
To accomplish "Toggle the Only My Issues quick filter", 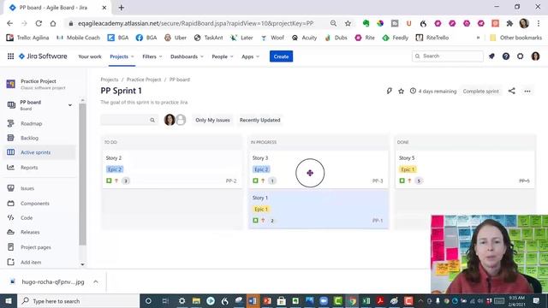I will pos(212,120).
